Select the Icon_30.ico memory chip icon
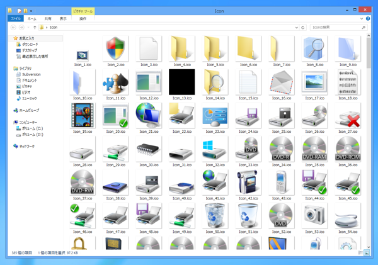 149,149
